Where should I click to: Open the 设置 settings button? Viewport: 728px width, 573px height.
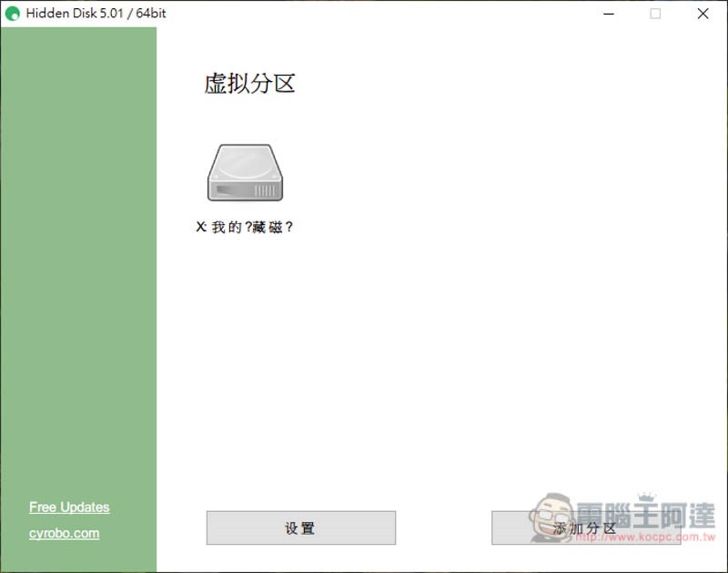pyautogui.click(x=301, y=528)
